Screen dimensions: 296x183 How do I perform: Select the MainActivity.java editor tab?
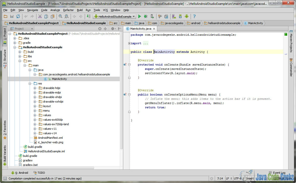pyautogui.click(x=140, y=29)
